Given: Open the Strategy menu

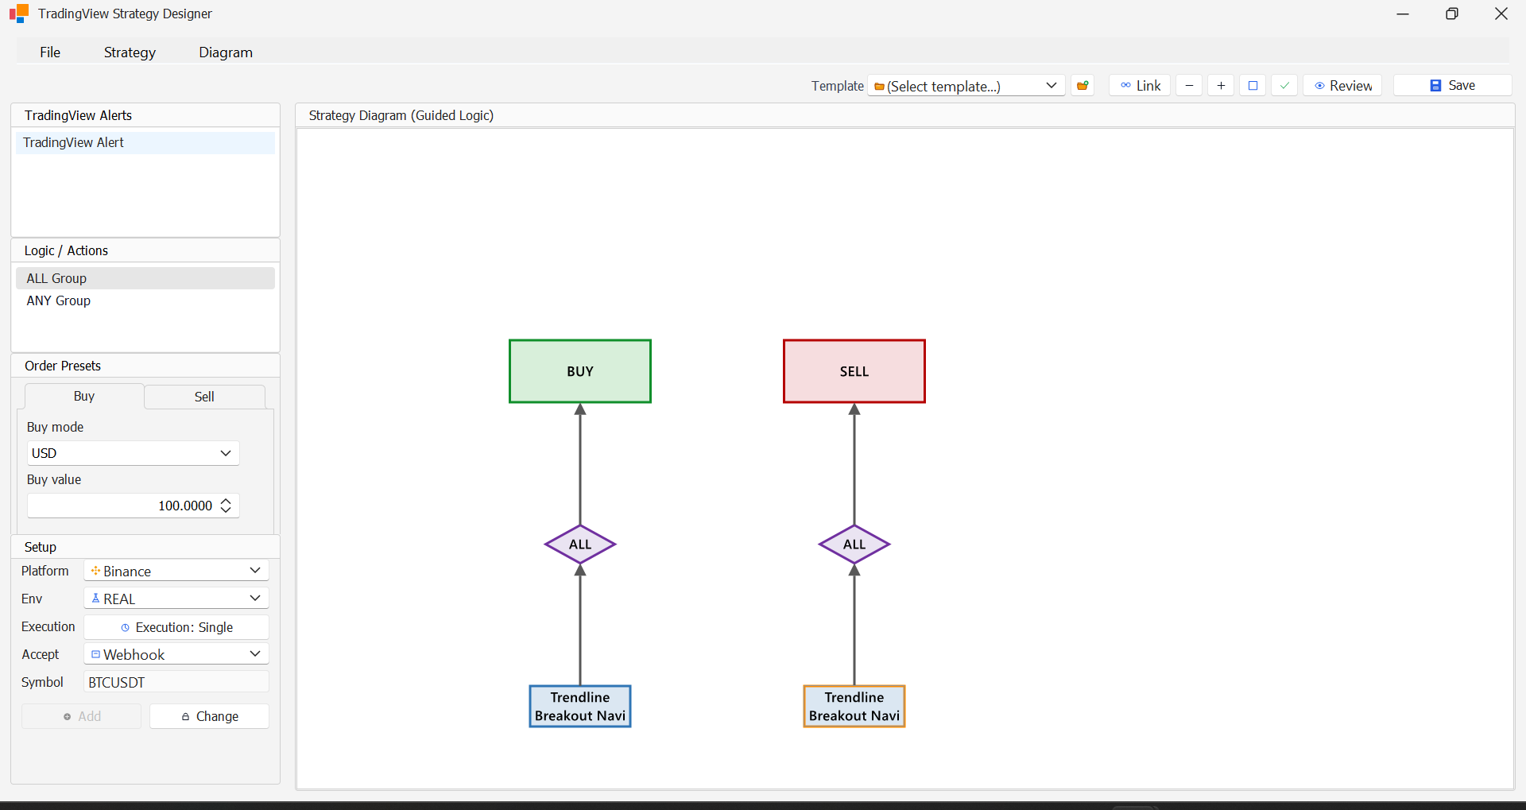Looking at the screenshot, I should 130,52.
